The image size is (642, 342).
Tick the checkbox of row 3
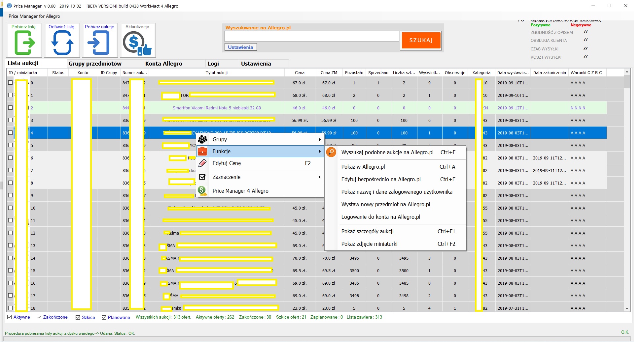tap(11, 120)
